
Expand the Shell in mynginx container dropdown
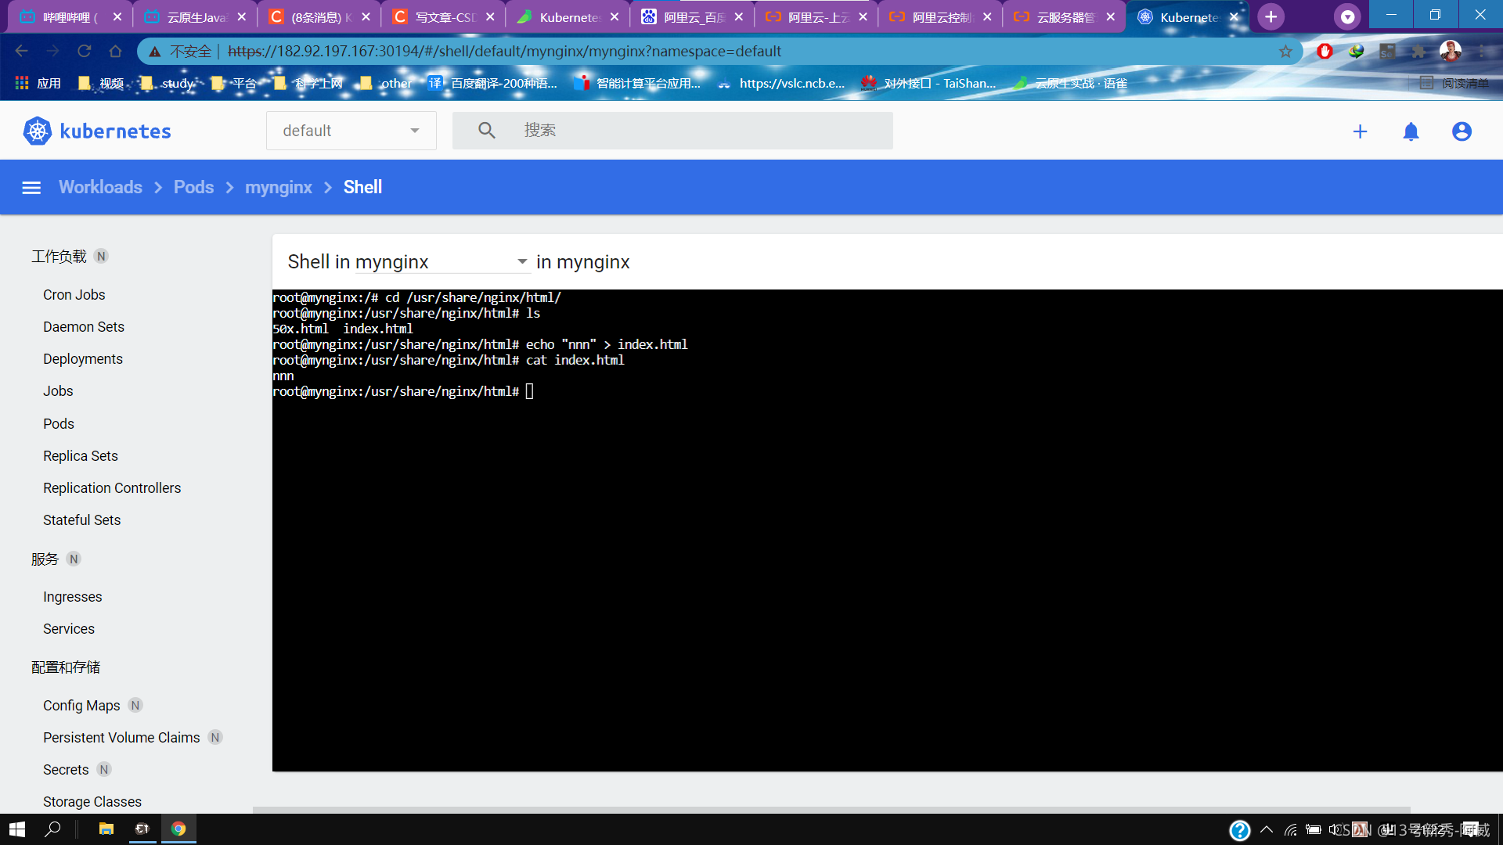click(521, 262)
